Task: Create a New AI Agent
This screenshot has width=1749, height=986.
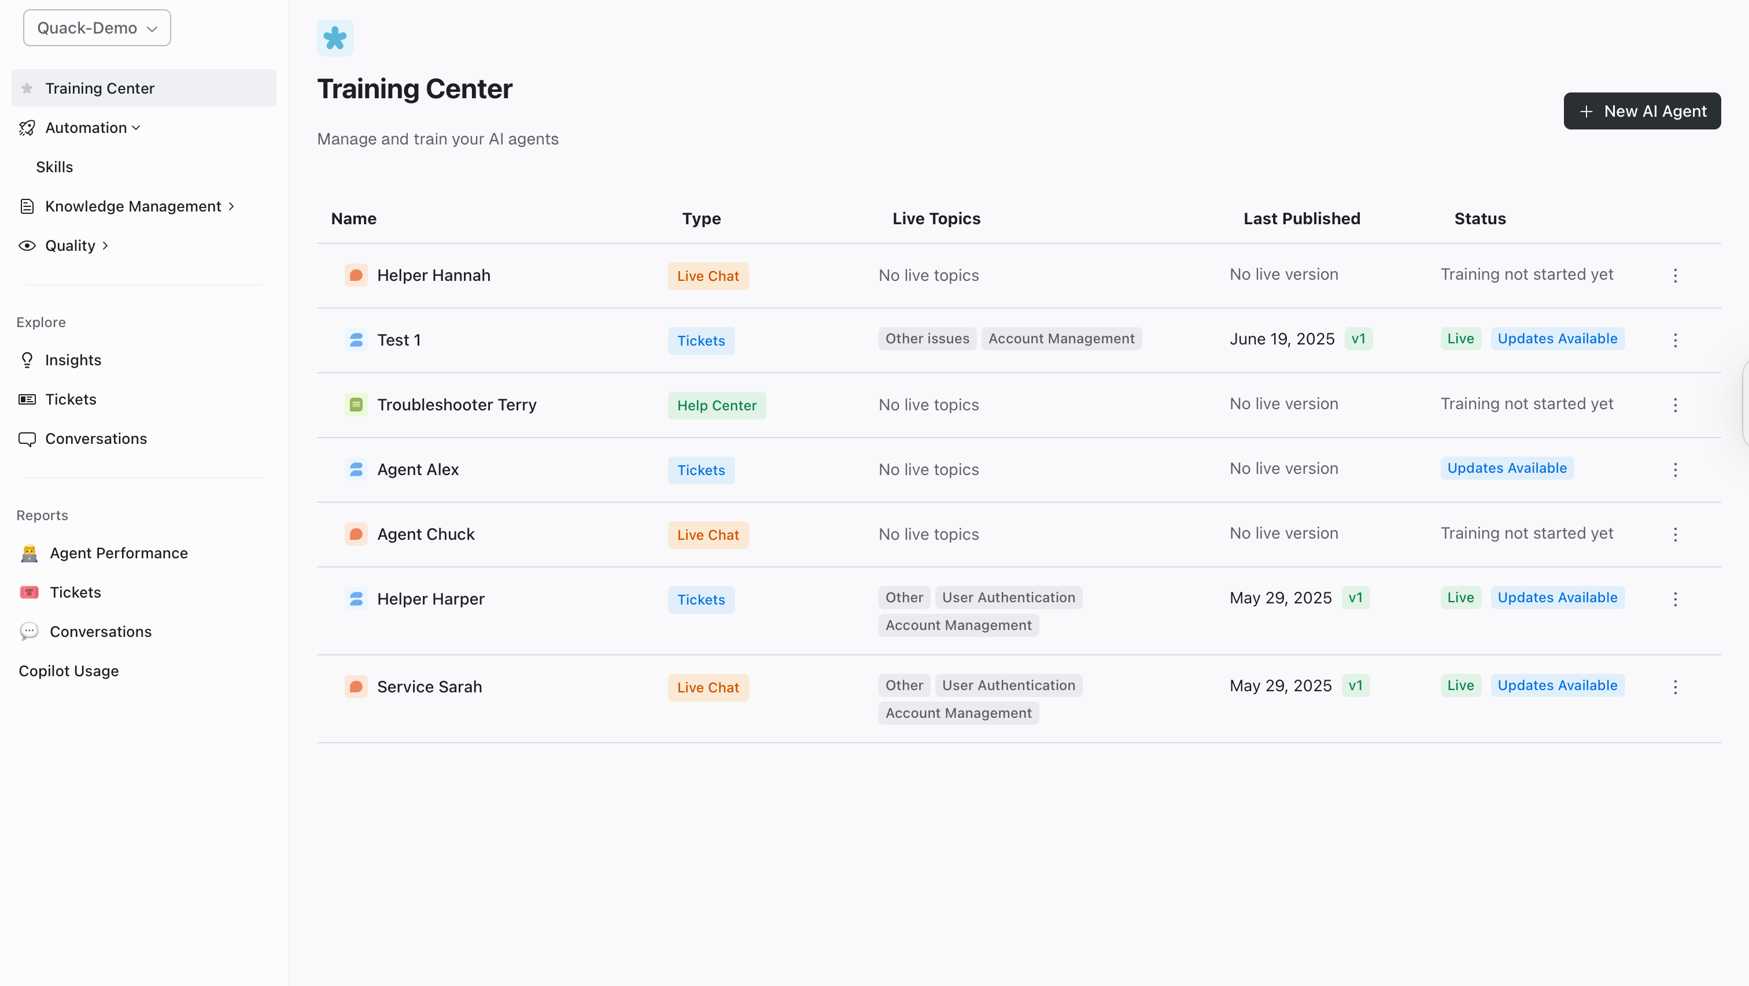Action: pos(1642,110)
